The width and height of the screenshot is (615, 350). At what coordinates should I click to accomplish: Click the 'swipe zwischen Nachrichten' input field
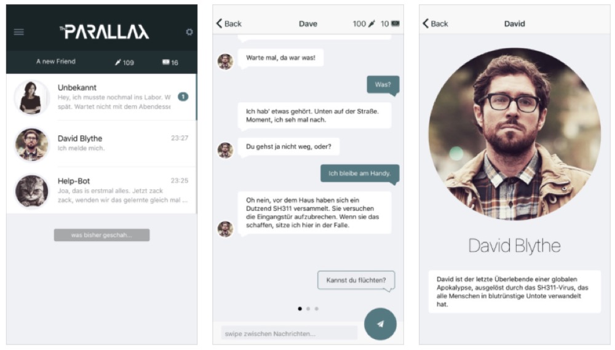click(289, 333)
